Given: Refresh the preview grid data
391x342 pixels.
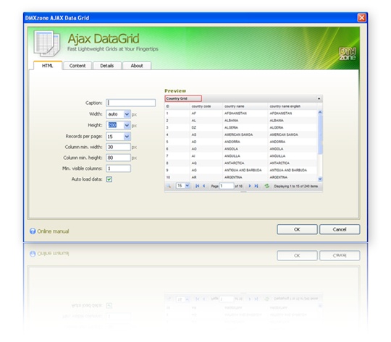Looking at the screenshot, I should tap(266, 186).
